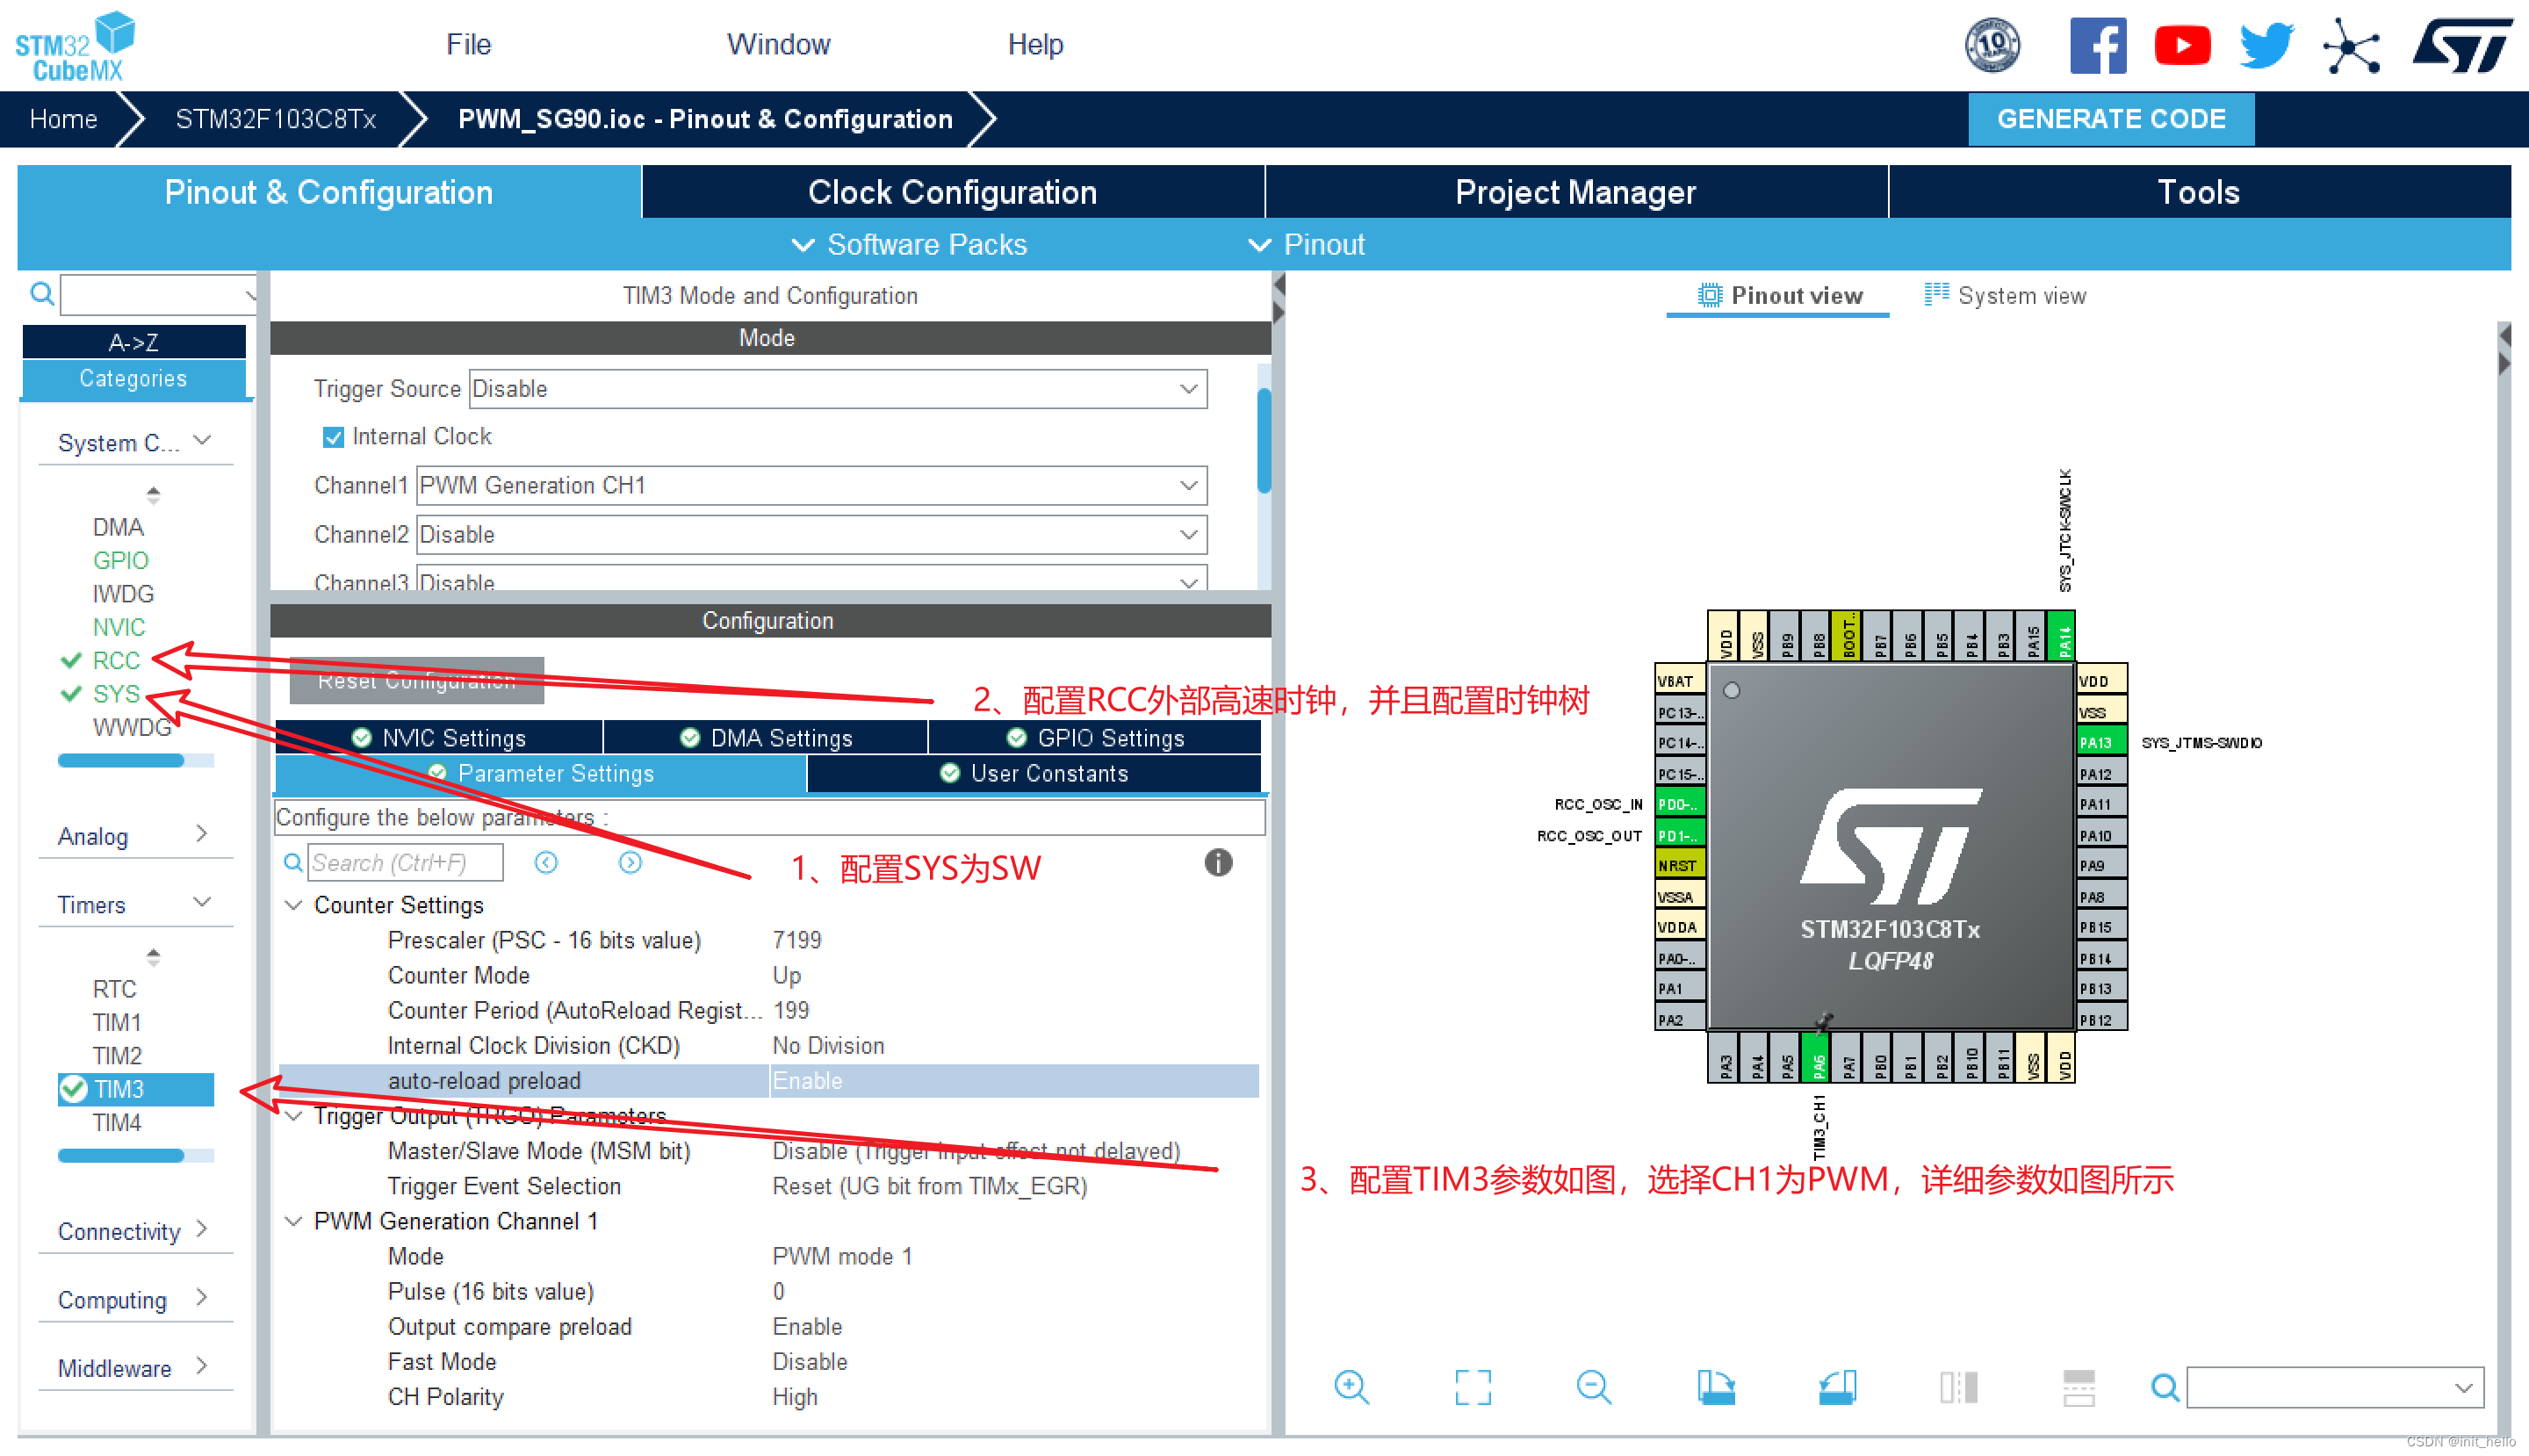Click the ST logo in top corner
This screenshot has height=1456, width=2529.
click(2462, 45)
